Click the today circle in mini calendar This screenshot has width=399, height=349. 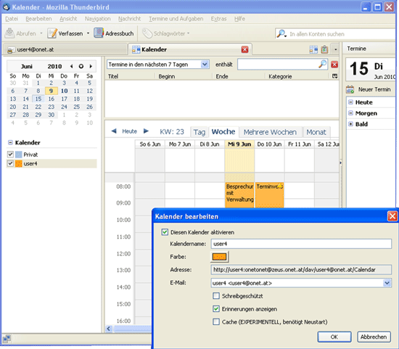click(x=81, y=66)
